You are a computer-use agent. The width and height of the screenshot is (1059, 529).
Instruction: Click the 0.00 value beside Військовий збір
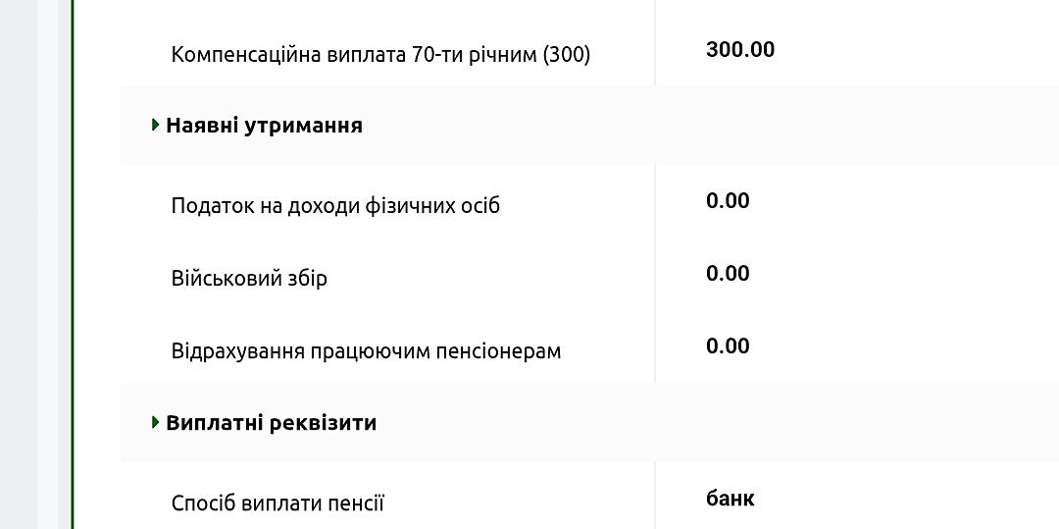click(x=728, y=274)
